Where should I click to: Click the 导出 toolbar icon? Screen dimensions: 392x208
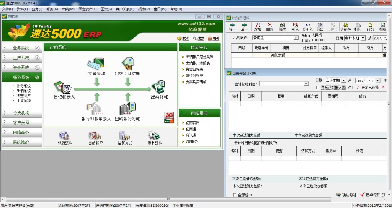click(320, 27)
